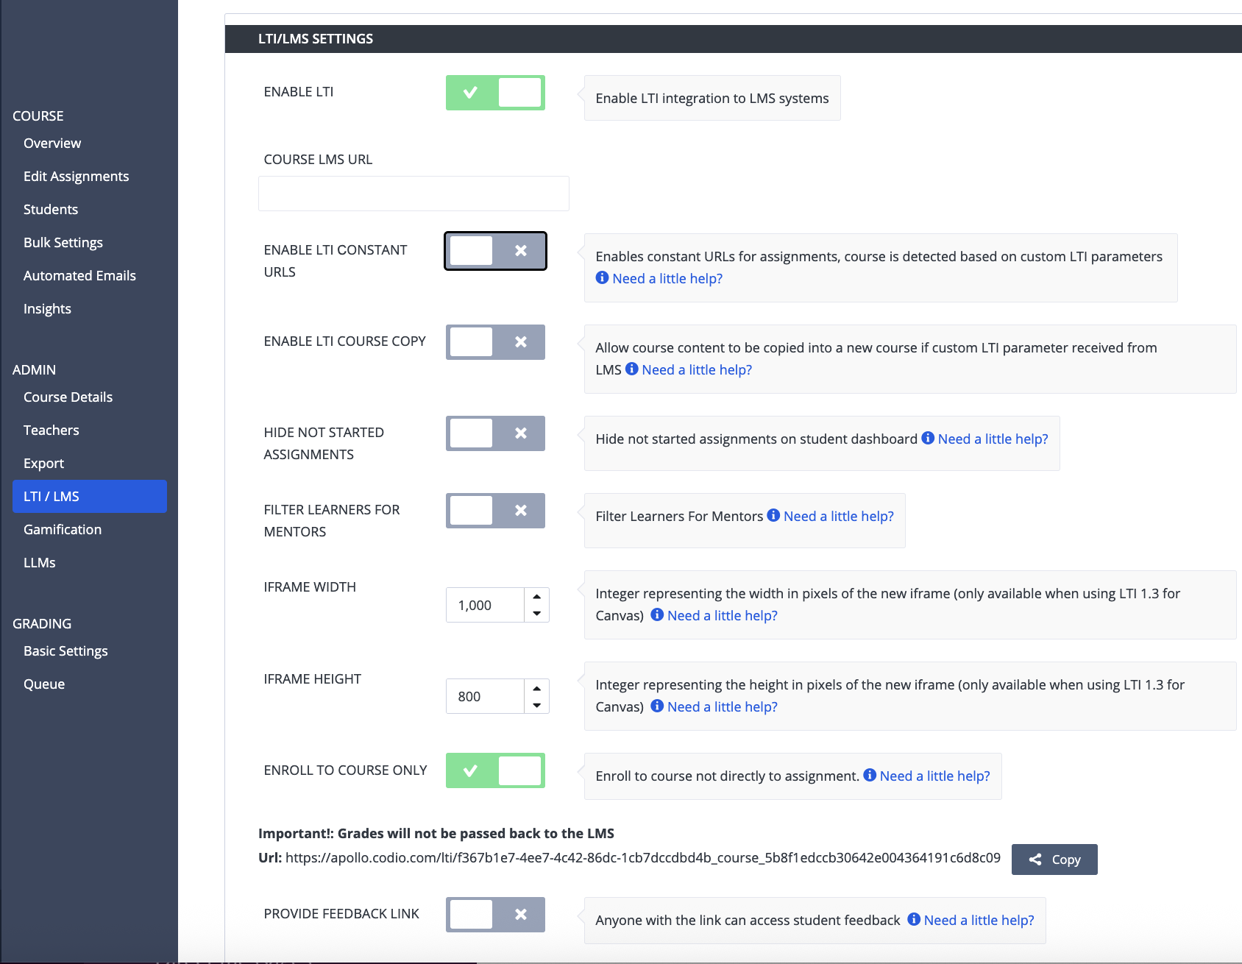Toggle the Enable LTI switch
This screenshot has width=1242, height=964.
[495, 93]
